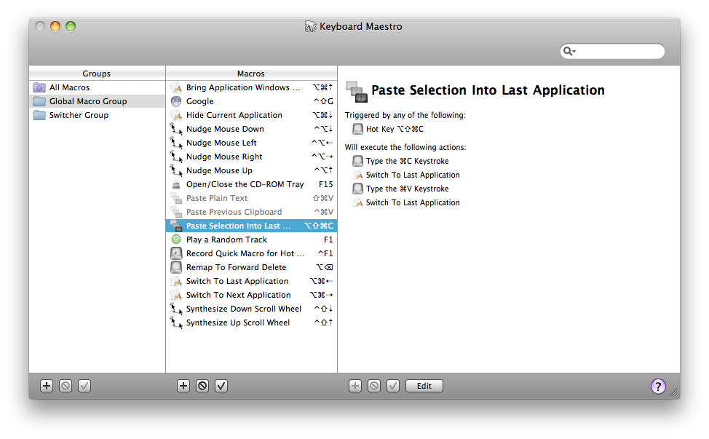Select Switch To Last Application in macro list

click(x=251, y=281)
